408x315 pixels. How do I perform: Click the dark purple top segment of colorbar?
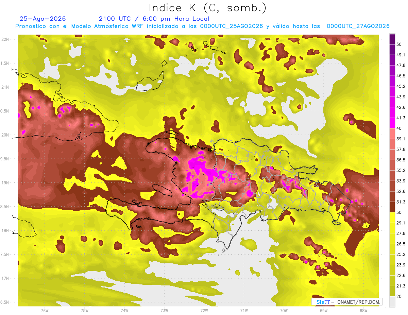point(392,39)
